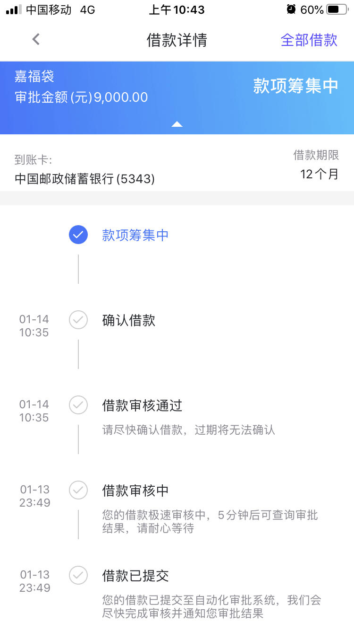
Task: Tap the checkmark beside 借款审核通过
Action: click(x=78, y=405)
